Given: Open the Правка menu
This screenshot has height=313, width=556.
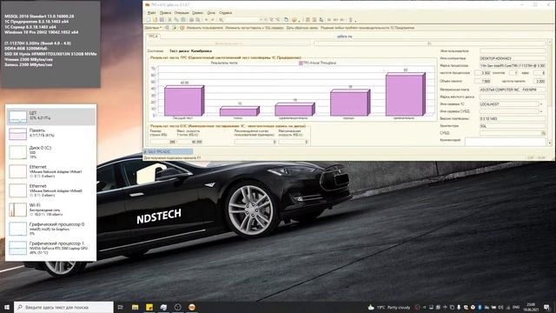Looking at the screenshot, I should pos(165,13).
